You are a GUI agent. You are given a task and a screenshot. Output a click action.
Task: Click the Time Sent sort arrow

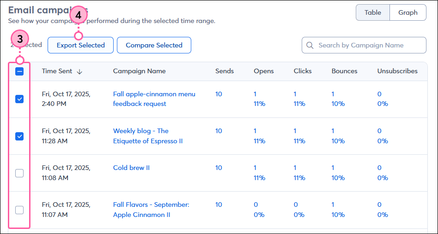coord(79,71)
